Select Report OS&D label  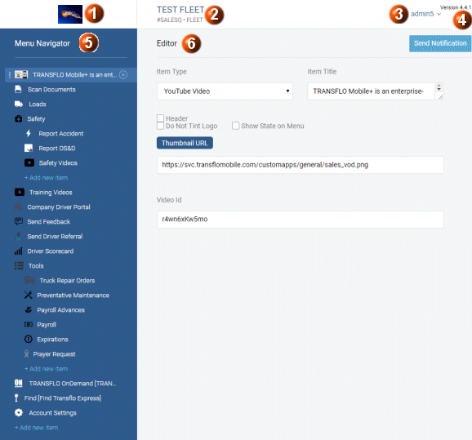coord(57,149)
